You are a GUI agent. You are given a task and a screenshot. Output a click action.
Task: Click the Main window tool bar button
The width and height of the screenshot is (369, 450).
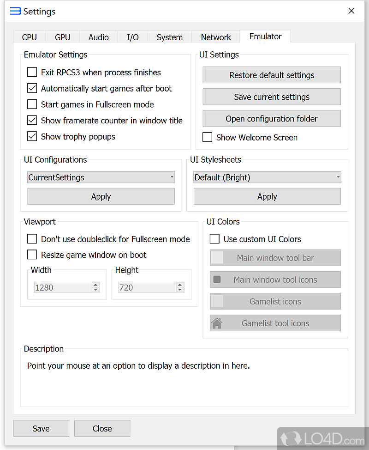tap(275, 258)
